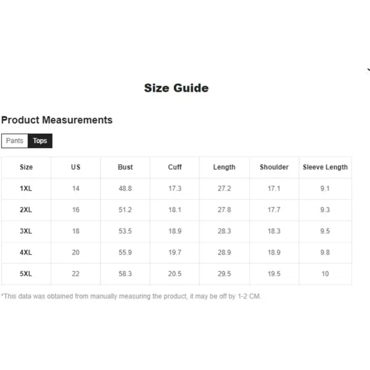370x370 pixels.
Task: Click the 58.3 bust value for 5XL
Action: pyautogui.click(x=125, y=274)
